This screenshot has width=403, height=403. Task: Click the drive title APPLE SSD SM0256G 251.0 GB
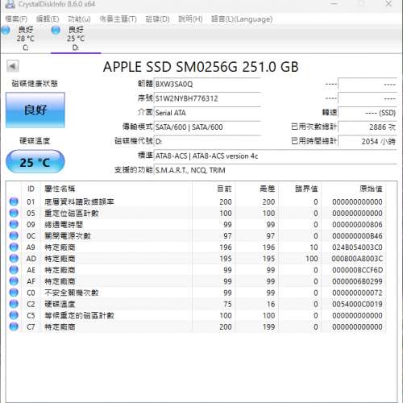tap(201, 67)
